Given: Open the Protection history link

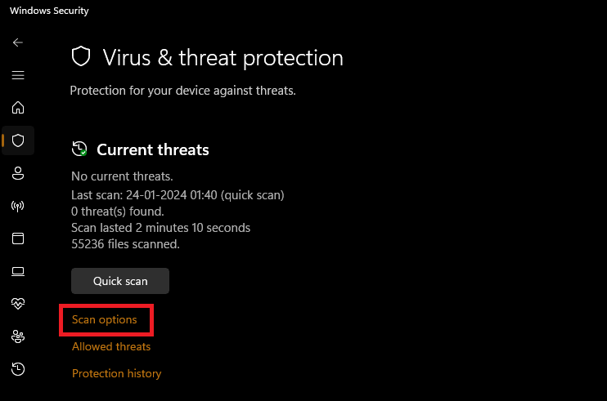Looking at the screenshot, I should coord(117,373).
